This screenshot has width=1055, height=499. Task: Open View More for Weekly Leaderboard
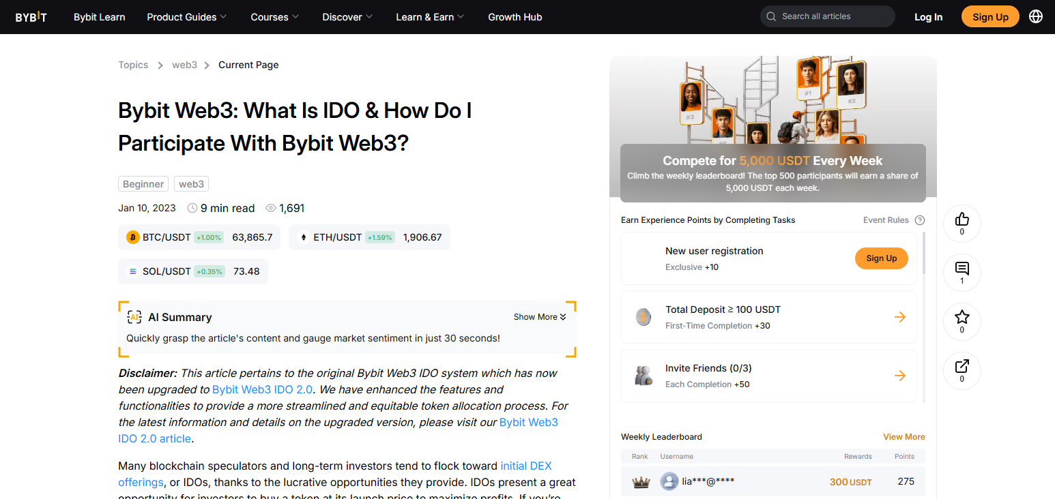[904, 437]
